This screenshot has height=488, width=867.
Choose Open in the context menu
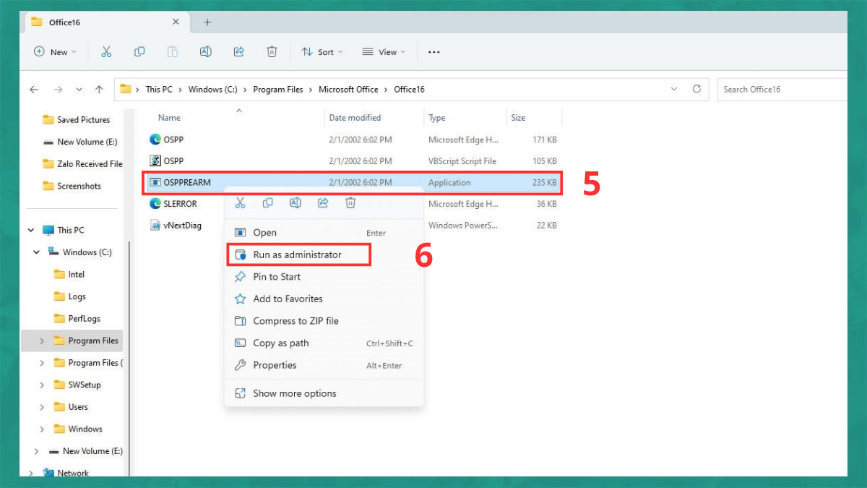[x=324, y=233]
